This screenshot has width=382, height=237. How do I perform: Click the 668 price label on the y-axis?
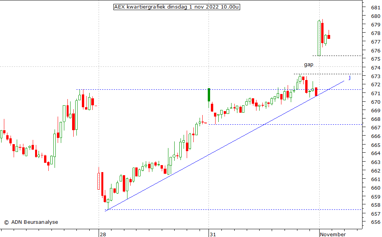(375, 119)
